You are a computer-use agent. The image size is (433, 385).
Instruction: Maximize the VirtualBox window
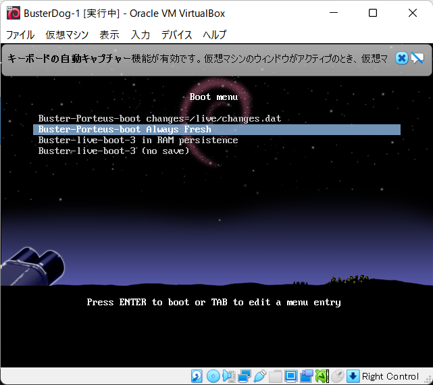pos(373,13)
